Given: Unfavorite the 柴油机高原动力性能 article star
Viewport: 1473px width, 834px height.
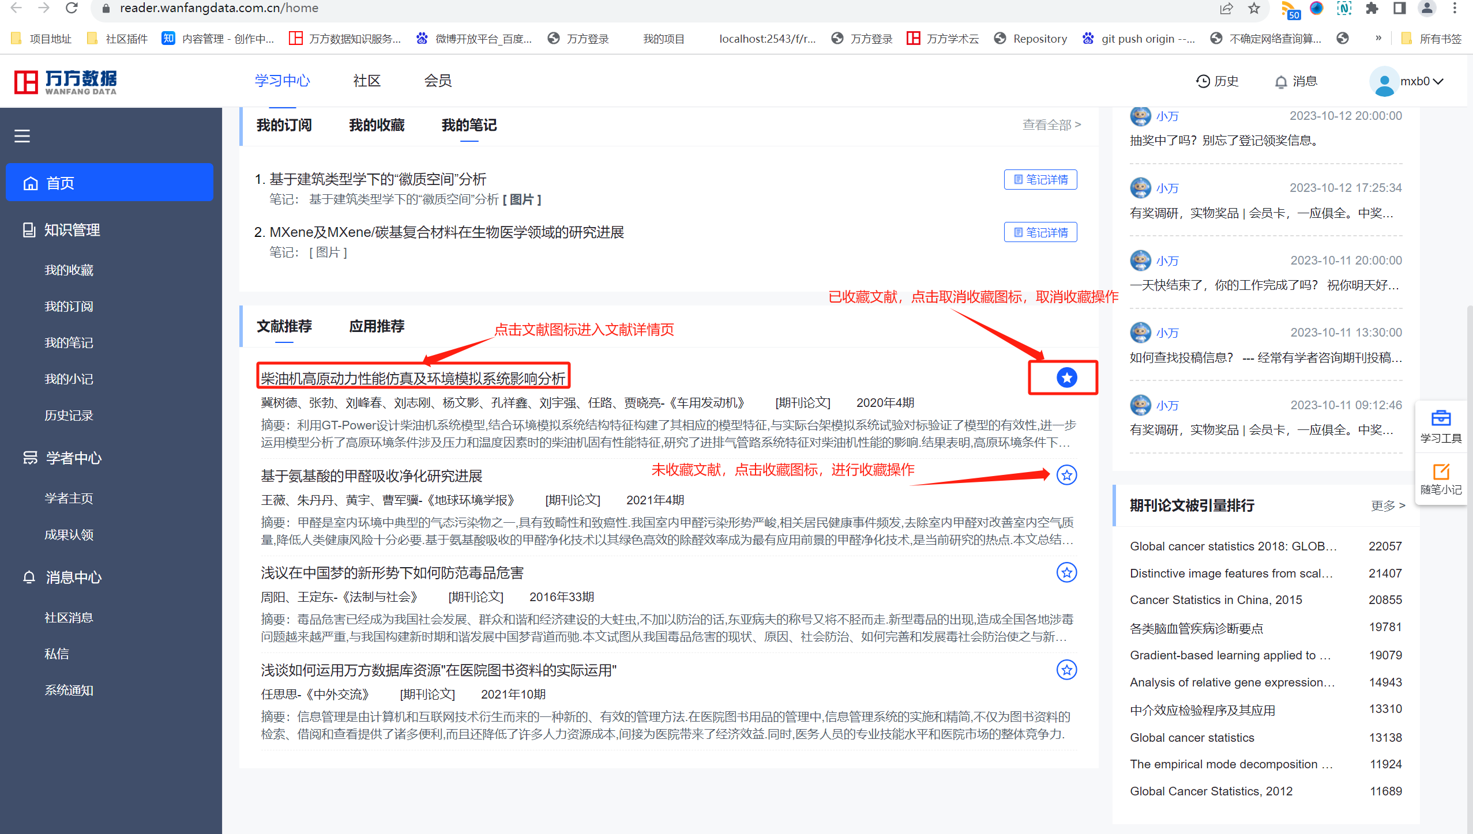Looking at the screenshot, I should pyautogui.click(x=1066, y=378).
